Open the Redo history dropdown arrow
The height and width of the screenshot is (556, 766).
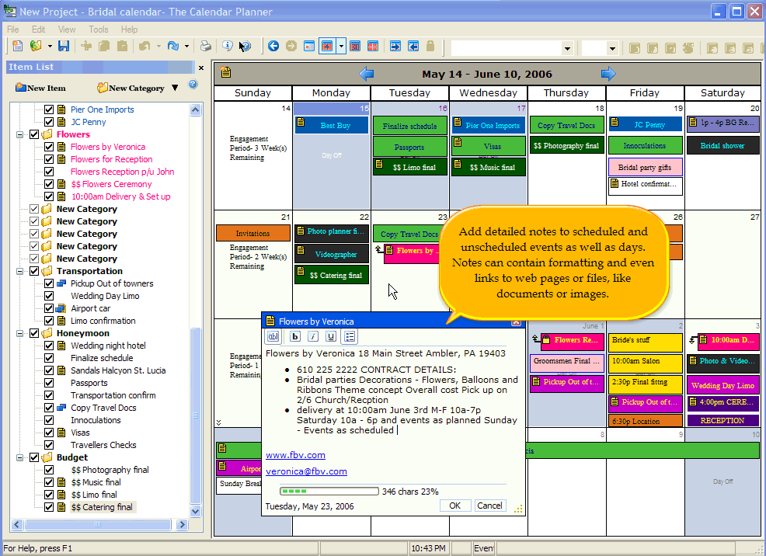click(x=186, y=47)
